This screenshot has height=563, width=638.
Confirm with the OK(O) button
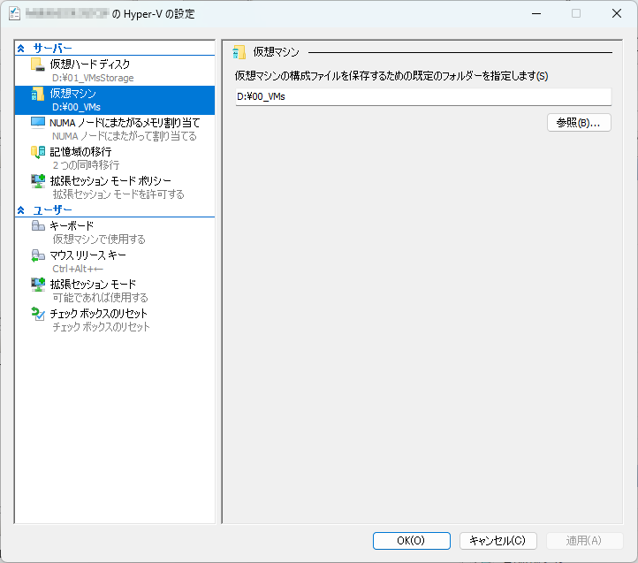point(411,540)
